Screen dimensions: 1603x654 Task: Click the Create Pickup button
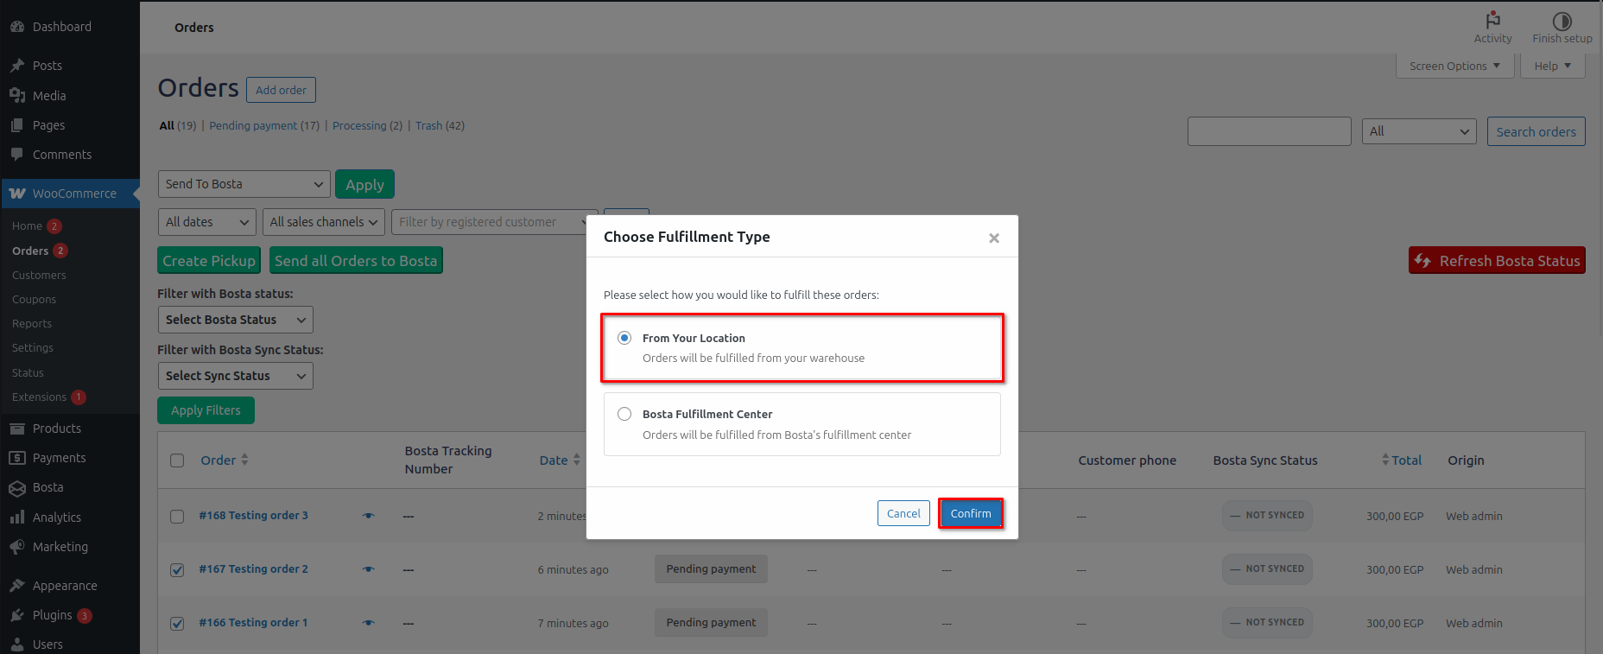click(209, 261)
